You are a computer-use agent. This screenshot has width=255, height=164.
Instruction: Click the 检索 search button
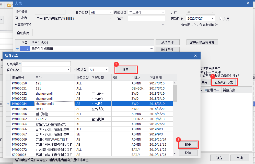[125, 69]
